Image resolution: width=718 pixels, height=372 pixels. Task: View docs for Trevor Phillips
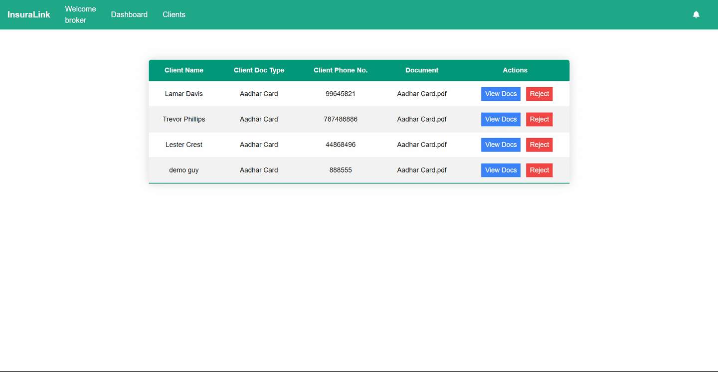tap(501, 119)
